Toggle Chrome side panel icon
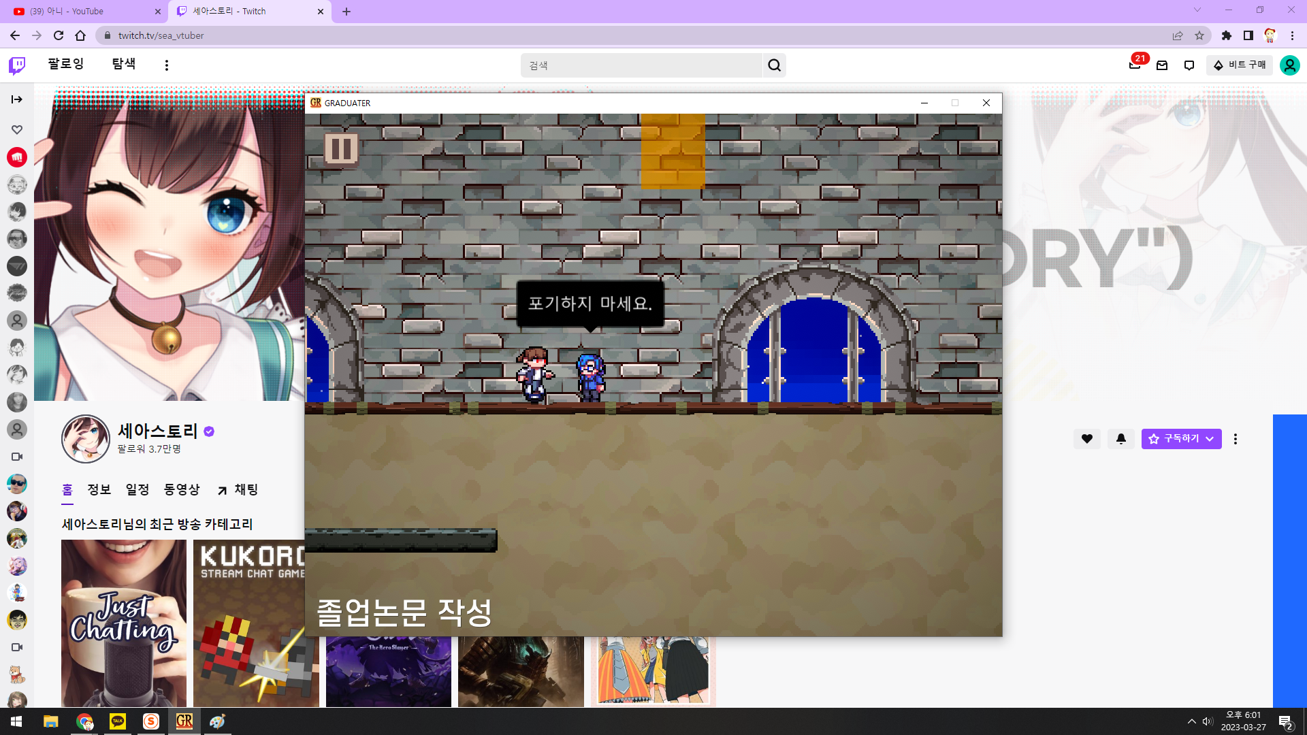This screenshot has width=1307, height=735. click(1248, 35)
